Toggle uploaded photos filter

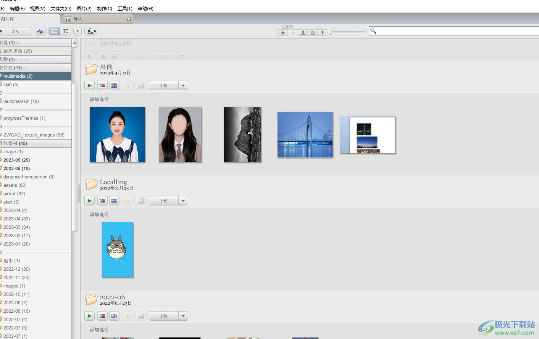293,33
